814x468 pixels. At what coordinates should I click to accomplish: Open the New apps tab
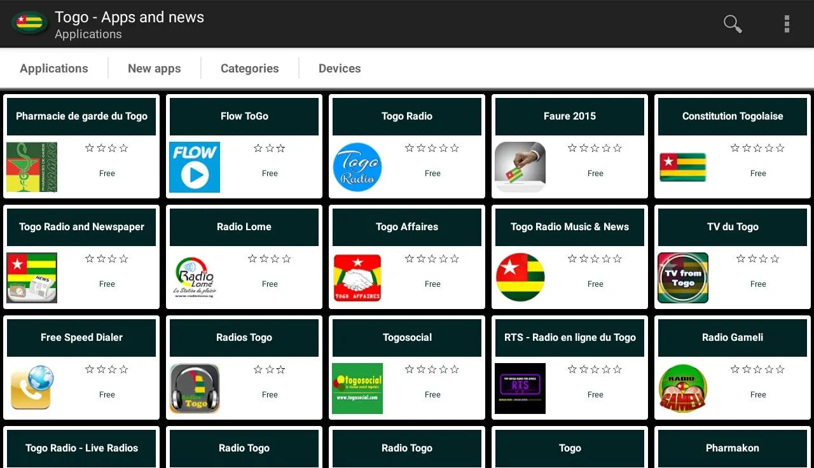pyautogui.click(x=155, y=69)
